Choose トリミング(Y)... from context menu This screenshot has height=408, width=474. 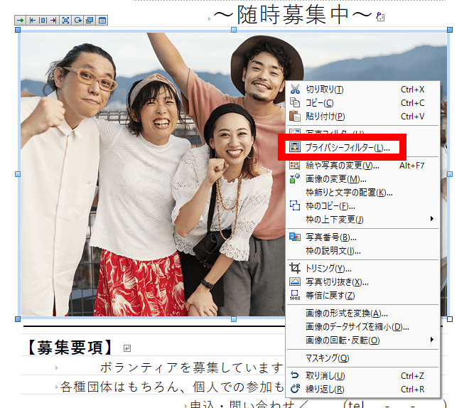pos(329,269)
